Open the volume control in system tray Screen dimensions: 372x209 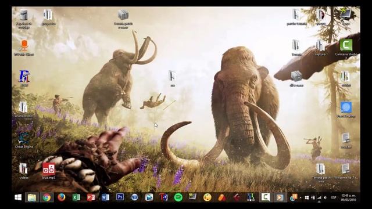pos(325,197)
